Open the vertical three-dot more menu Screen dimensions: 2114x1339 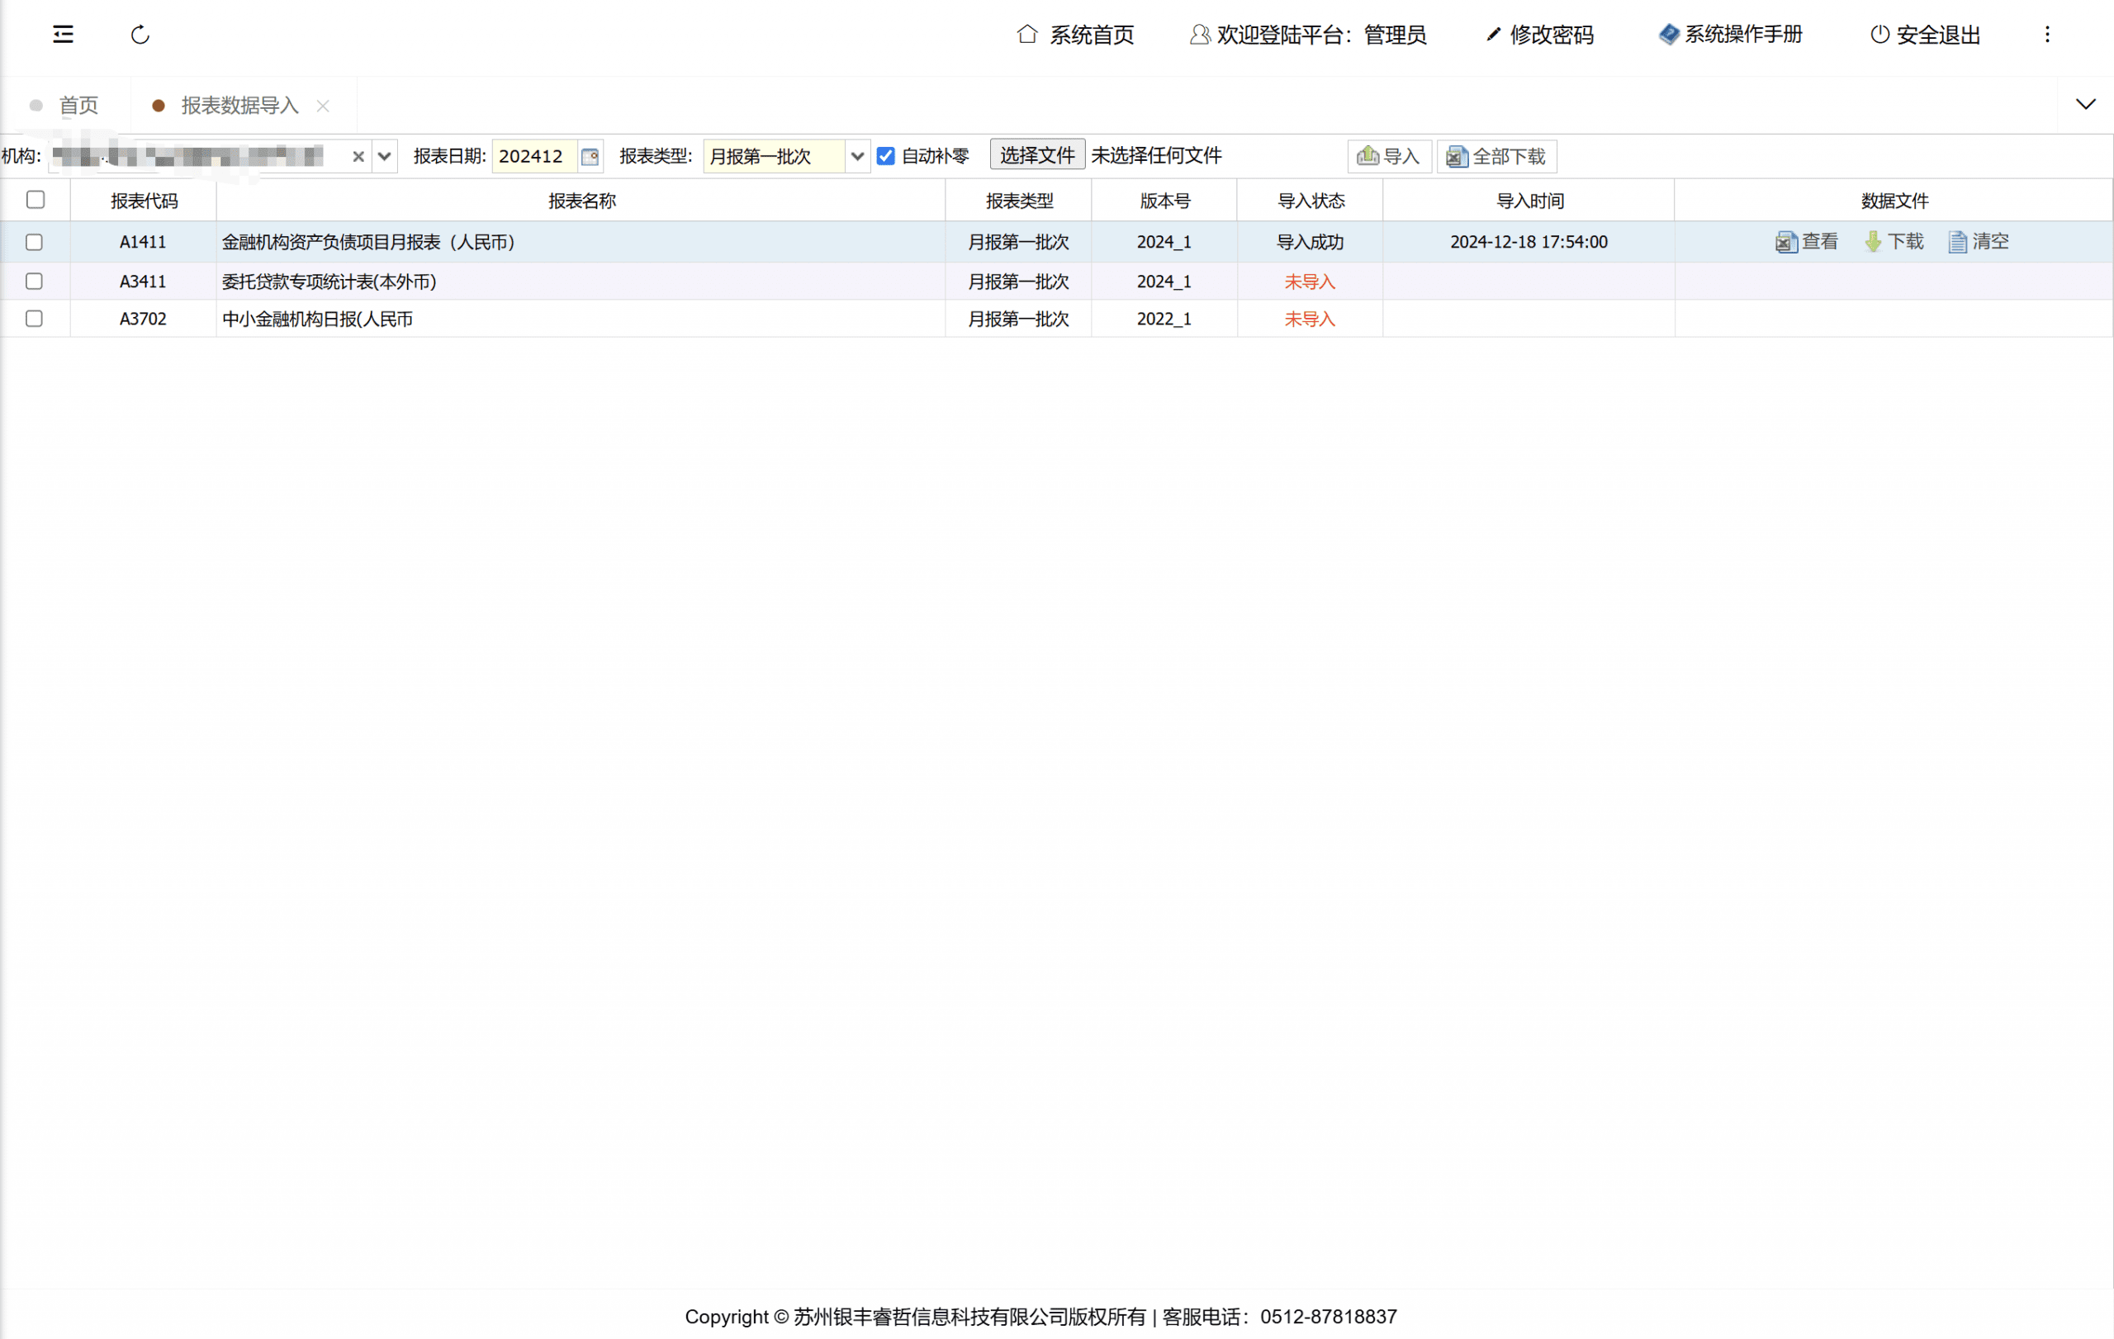coord(2046,34)
